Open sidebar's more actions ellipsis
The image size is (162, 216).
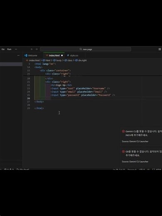[18, 56]
